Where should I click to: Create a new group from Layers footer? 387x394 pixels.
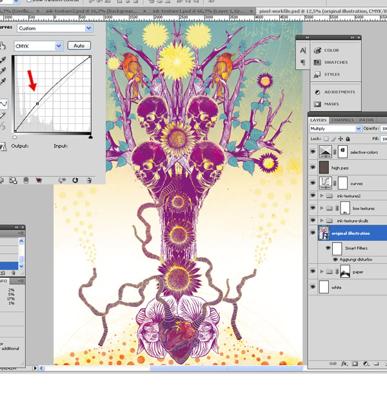coord(376,364)
